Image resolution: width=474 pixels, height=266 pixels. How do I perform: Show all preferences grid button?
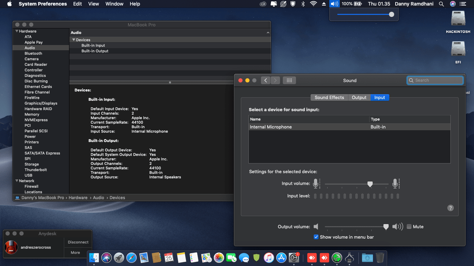click(x=289, y=80)
